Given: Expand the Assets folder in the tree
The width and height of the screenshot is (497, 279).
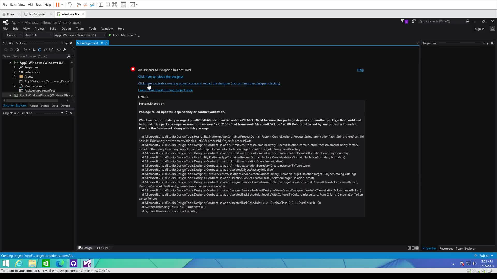Looking at the screenshot, I should pyautogui.click(x=15, y=76).
